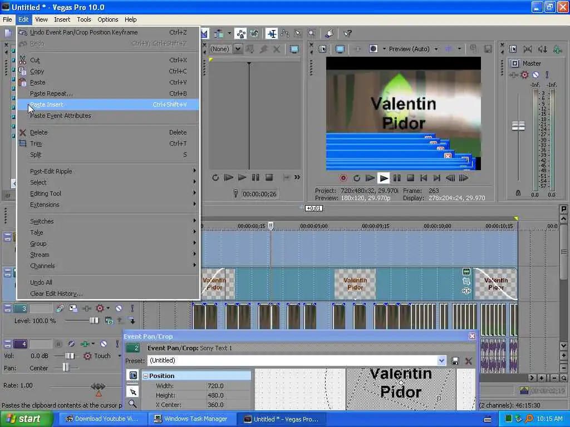Viewport: 570px width, 427px height.
Task: Select the Envelope Edit tool
Action: [285, 34]
